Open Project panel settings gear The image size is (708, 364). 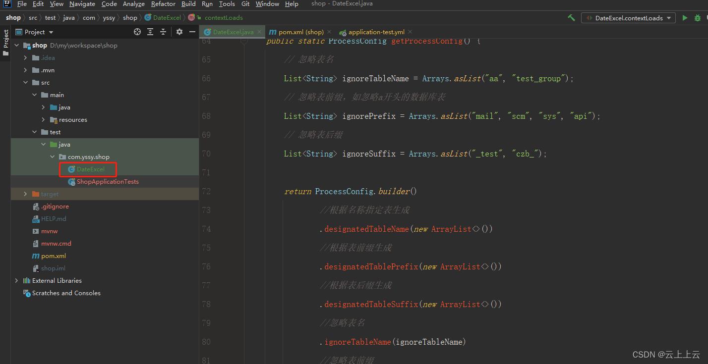click(x=179, y=32)
